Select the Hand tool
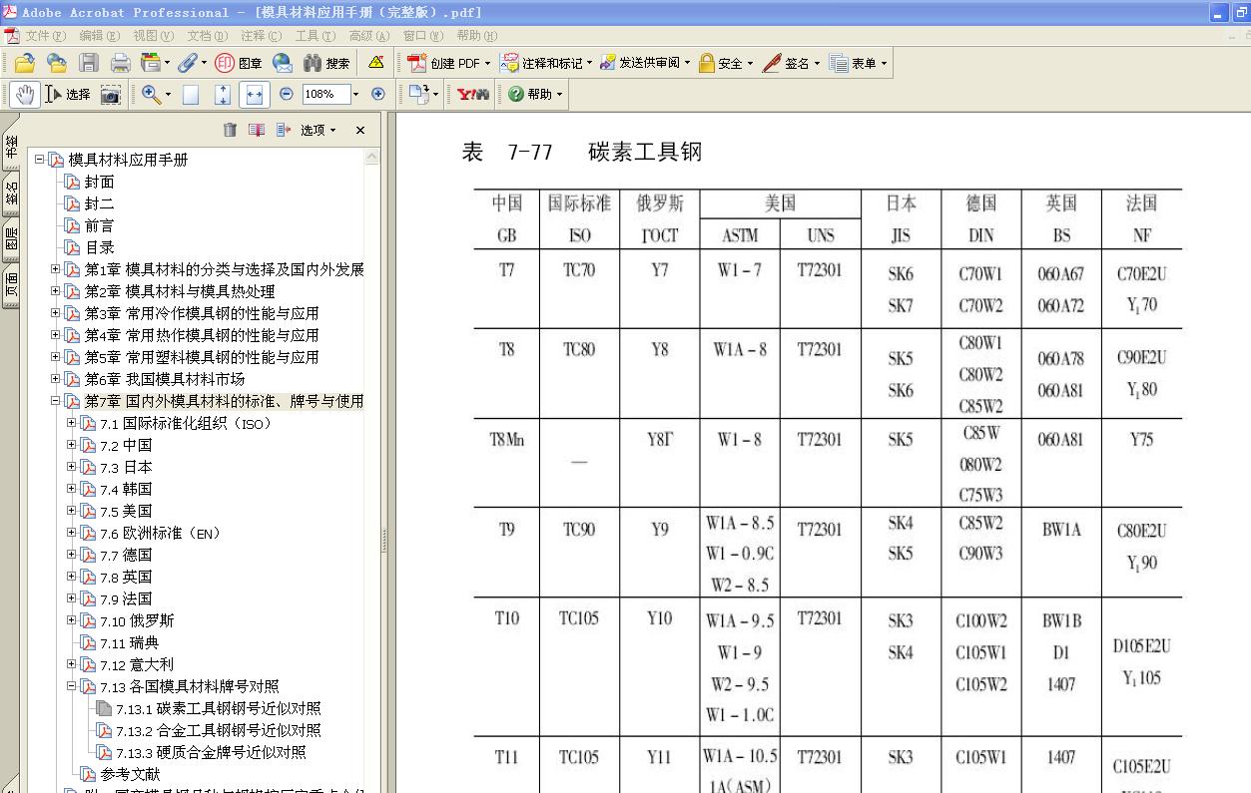 coord(25,94)
